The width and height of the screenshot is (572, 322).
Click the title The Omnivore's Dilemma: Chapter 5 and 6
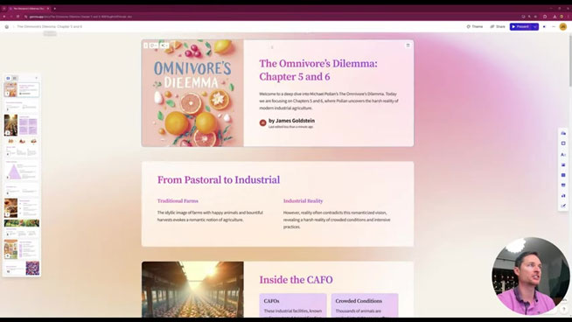318,70
